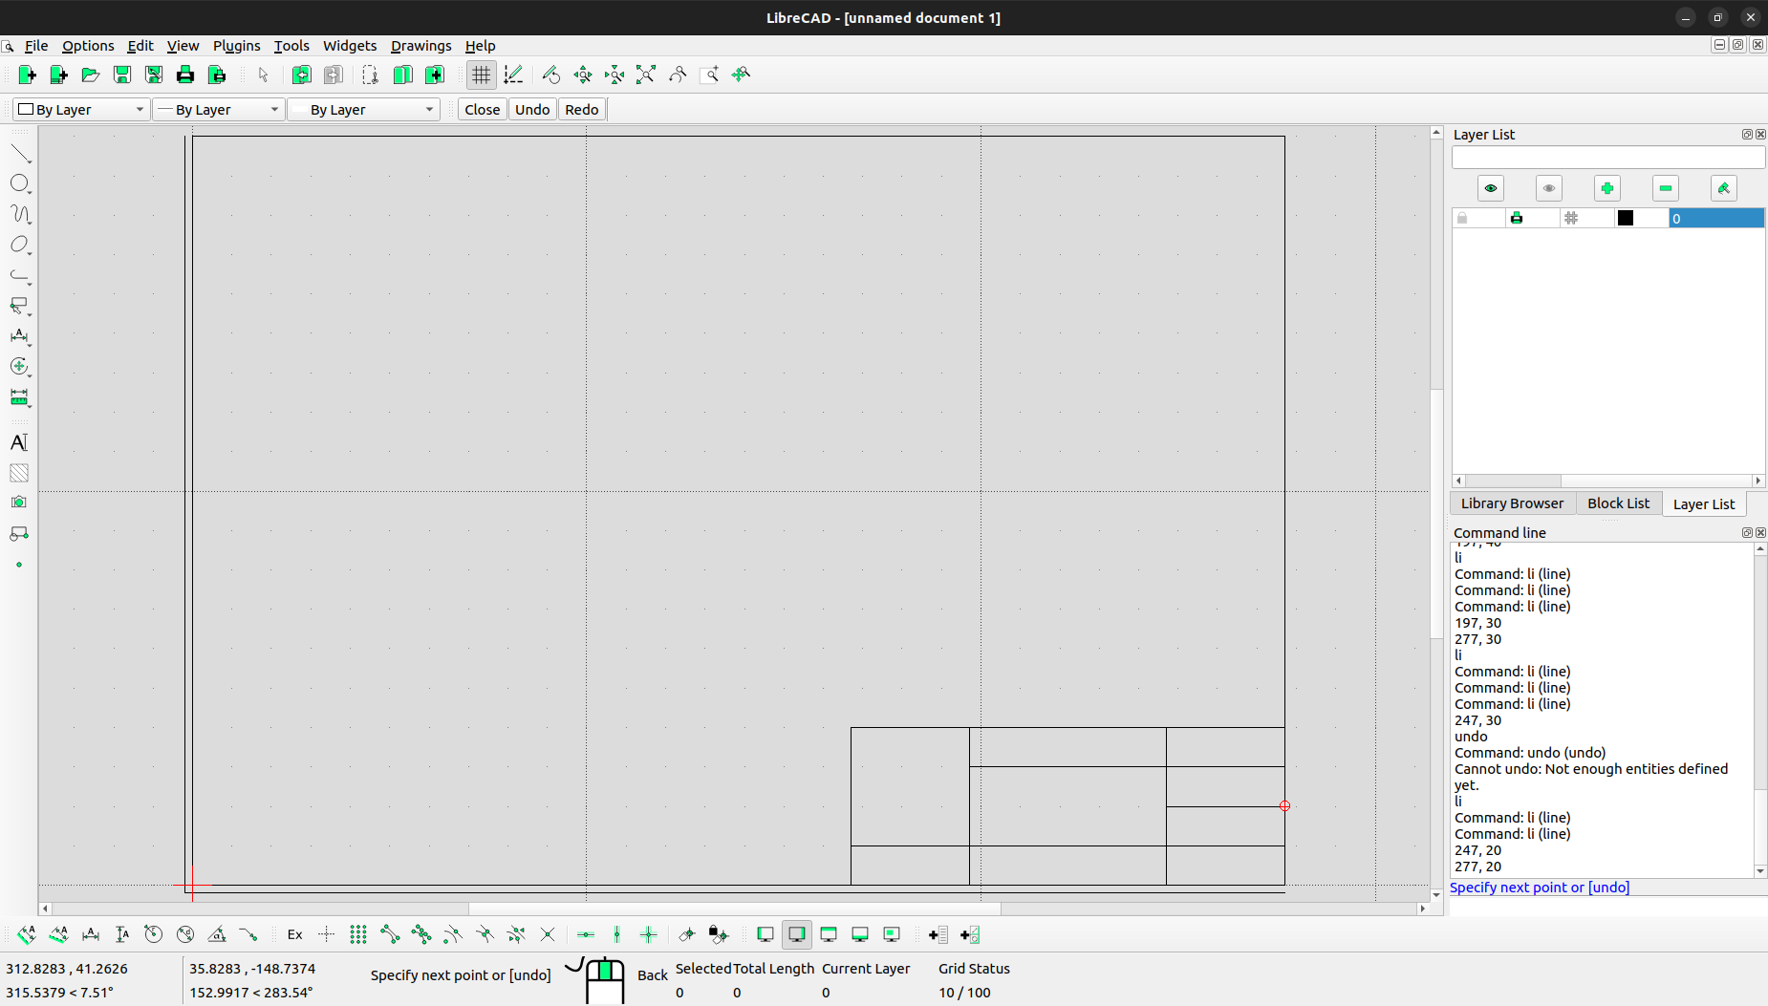Toggle construction setting on layer 0
1768x1006 pixels.
[1571, 219]
